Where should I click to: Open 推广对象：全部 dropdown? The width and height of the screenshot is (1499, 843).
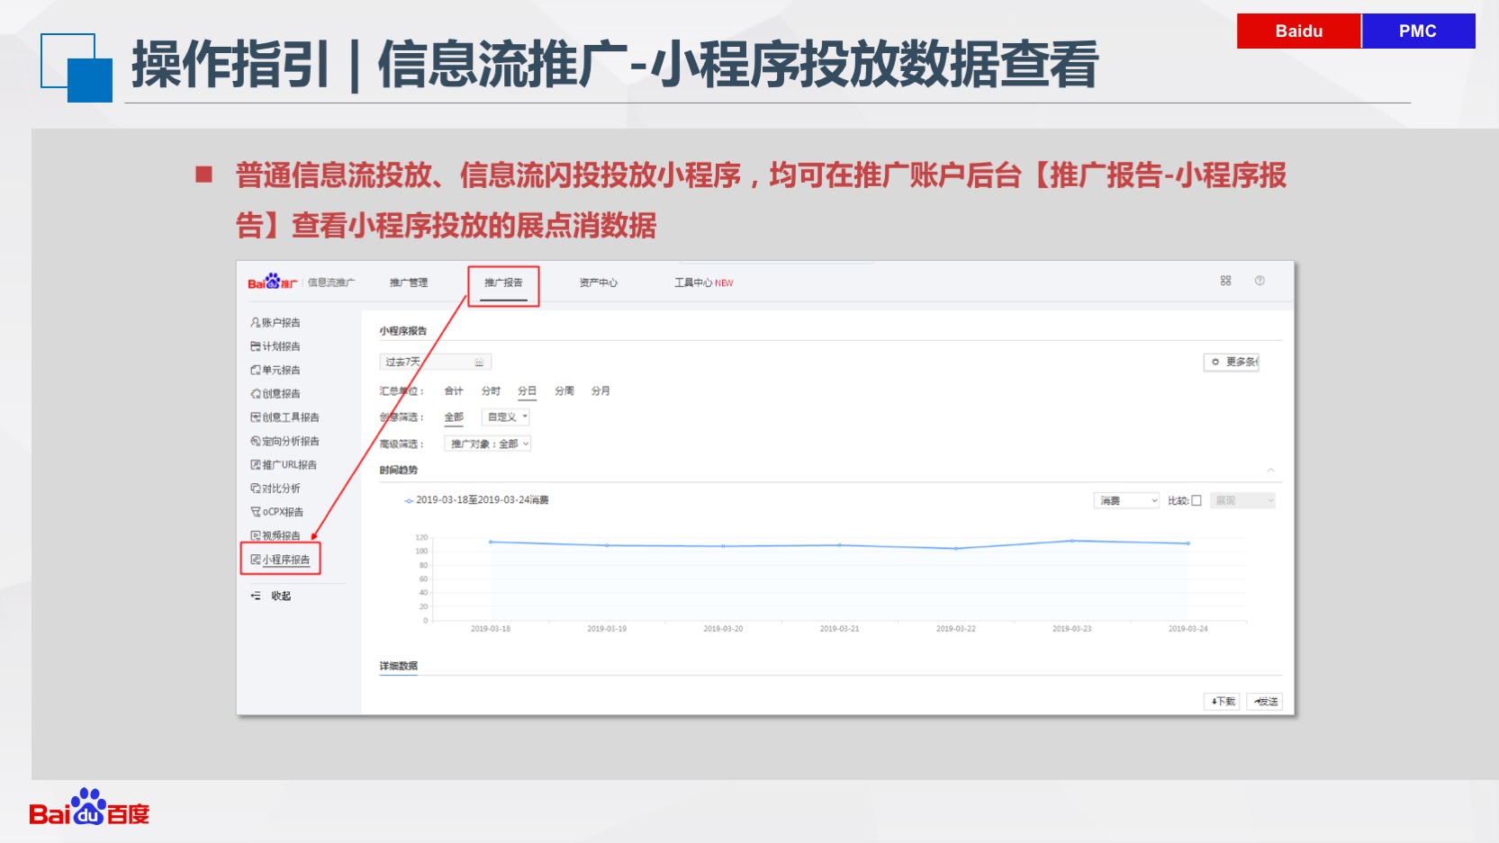tap(488, 444)
